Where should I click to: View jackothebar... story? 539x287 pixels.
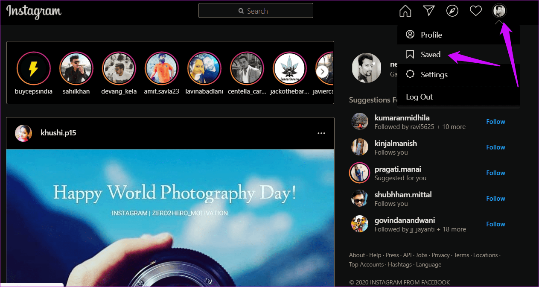(289, 69)
